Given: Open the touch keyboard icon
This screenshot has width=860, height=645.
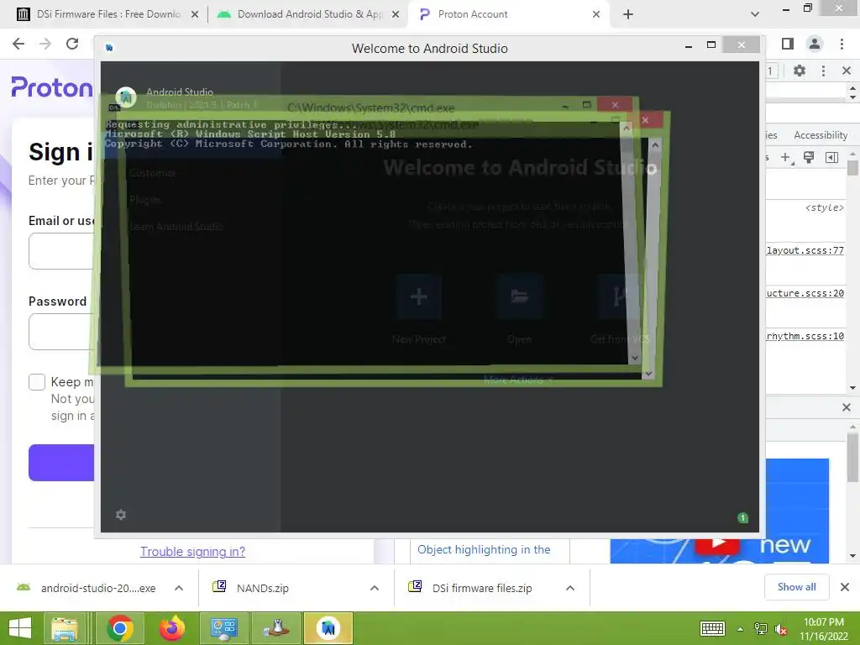Looking at the screenshot, I should pos(712,628).
